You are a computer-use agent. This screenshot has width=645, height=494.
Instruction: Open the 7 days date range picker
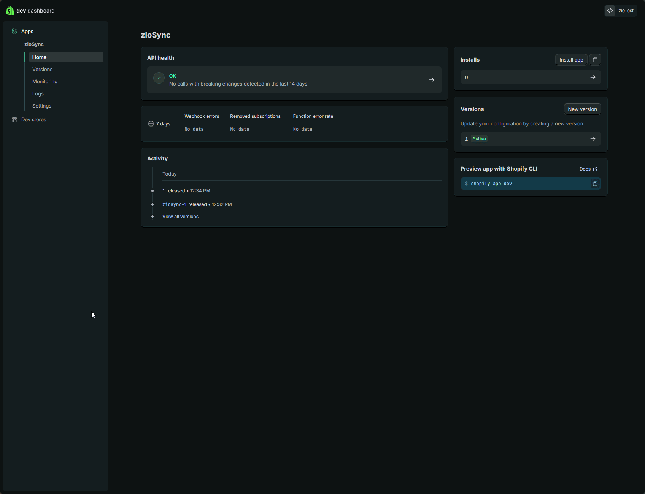coord(160,124)
